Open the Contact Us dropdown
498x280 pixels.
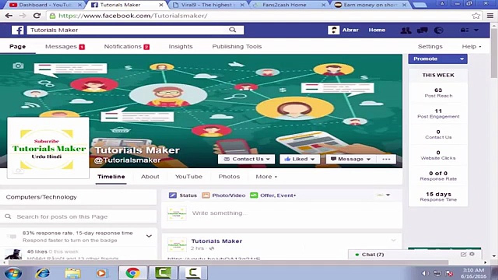click(x=247, y=159)
